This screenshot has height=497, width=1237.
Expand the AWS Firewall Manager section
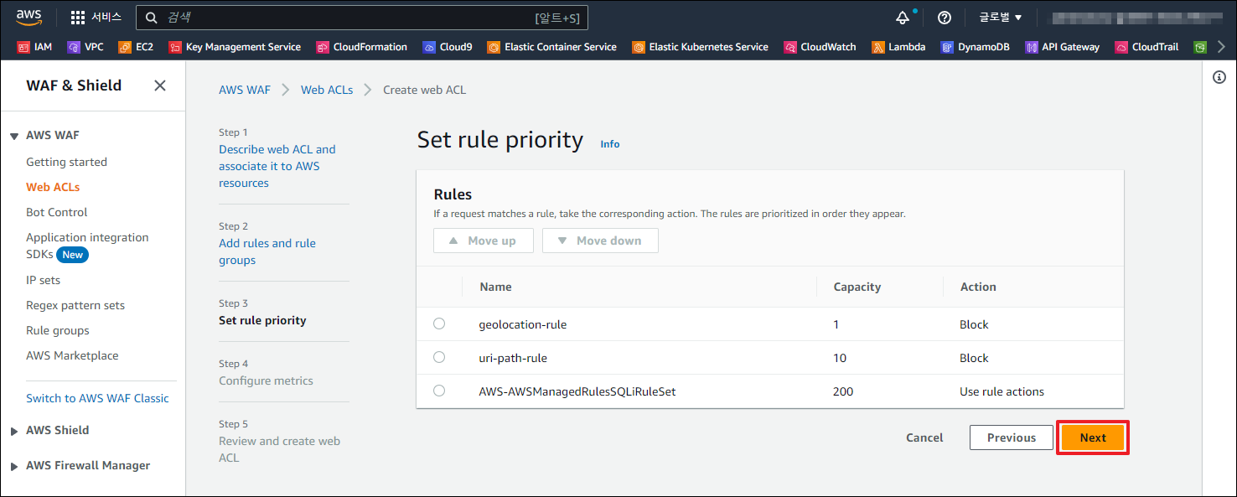[14, 466]
